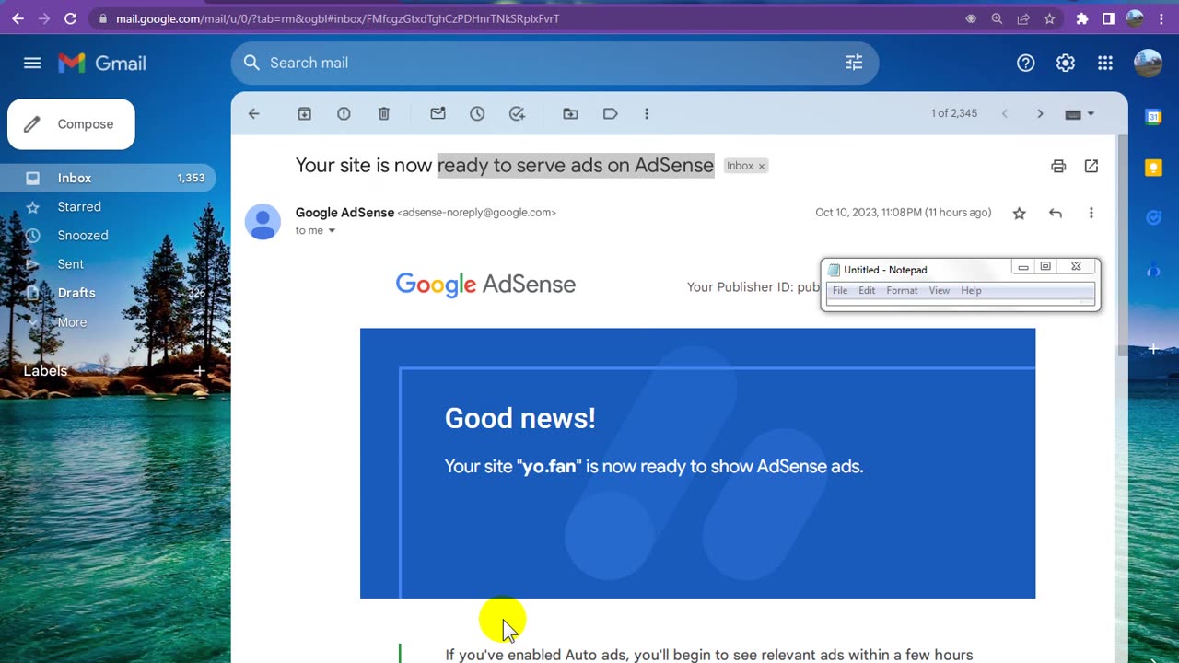This screenshot has height=663, width=1179.
Task: Go to the previous (newer) email arrow
Action: point(1005,113)
